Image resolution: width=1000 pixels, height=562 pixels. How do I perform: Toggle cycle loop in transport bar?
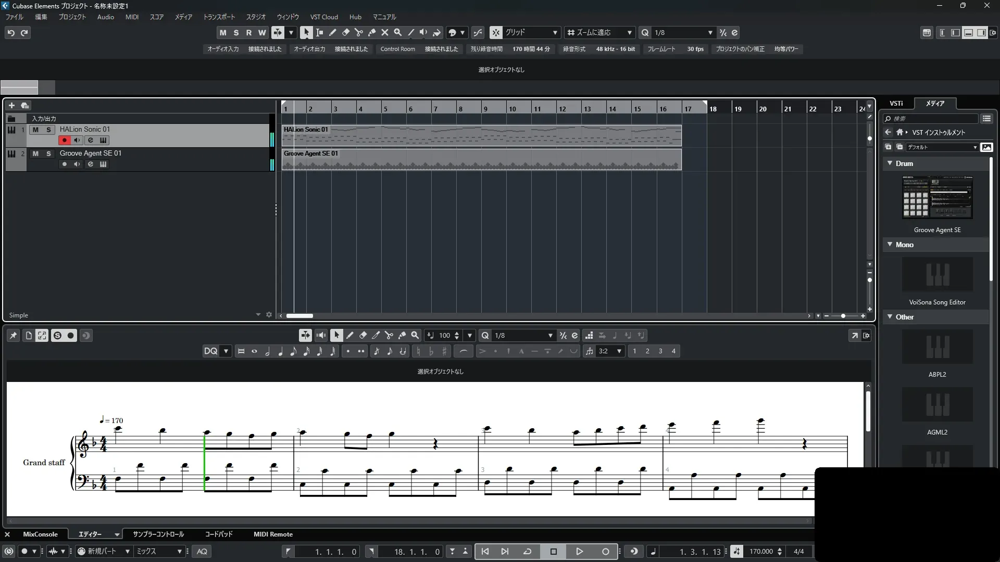pyautogui.click(x=527, y=552)
